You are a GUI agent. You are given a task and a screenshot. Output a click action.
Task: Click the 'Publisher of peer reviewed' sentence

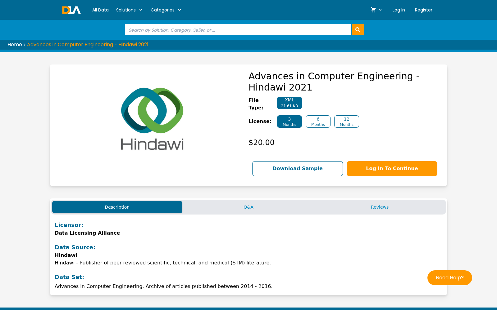163,263
